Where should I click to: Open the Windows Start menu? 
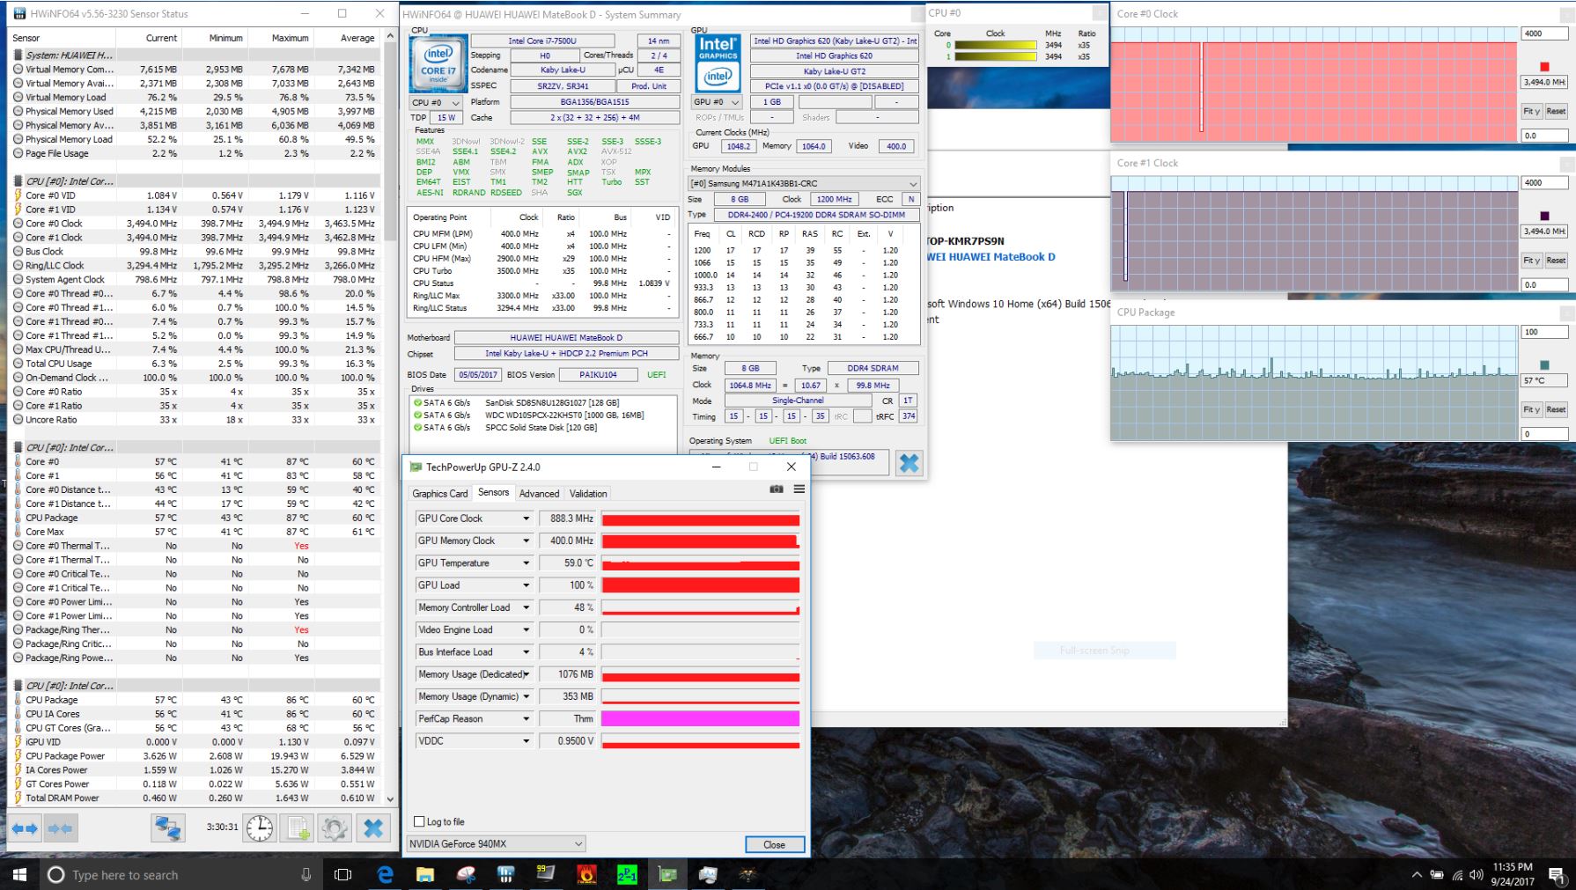pos(19,874)
